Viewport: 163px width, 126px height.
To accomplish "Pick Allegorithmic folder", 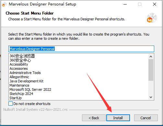I will tap(19, 77).
